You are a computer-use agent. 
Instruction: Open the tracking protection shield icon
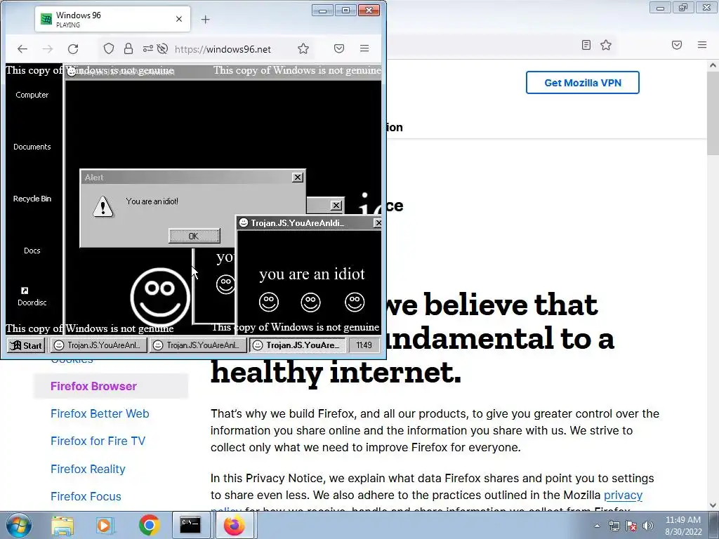(x=109, y=48)
